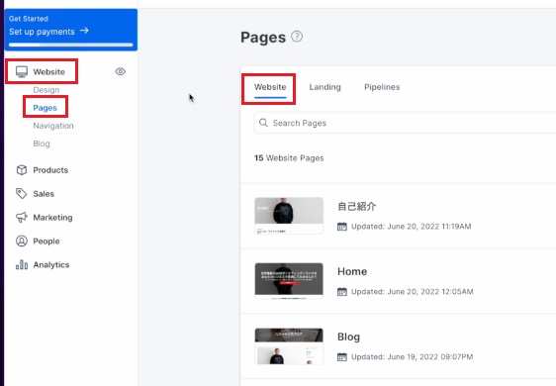Focus the Search Pages input field
This screenshot has height=386, width=556.
coord(405,123)
